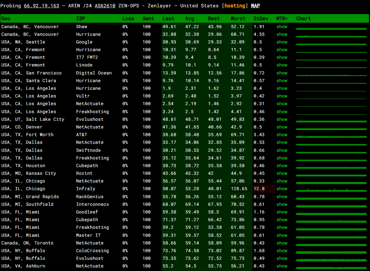Click the Sent column header
The width and height of the screenshot is (370, 271).
click(148, 19)
